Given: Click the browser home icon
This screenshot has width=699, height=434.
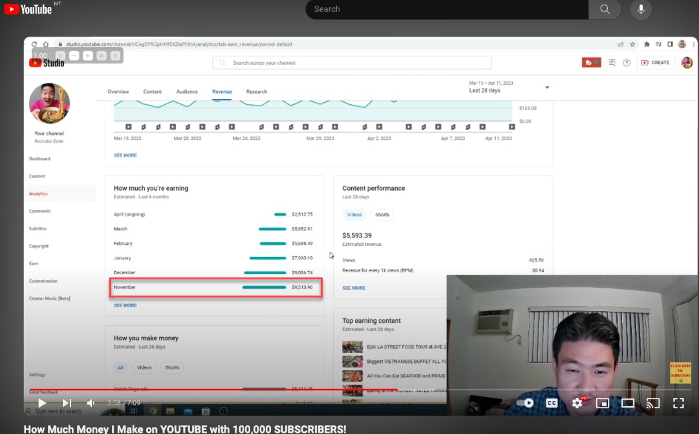Looking at the screenshot, I should [x=45, y=44].
